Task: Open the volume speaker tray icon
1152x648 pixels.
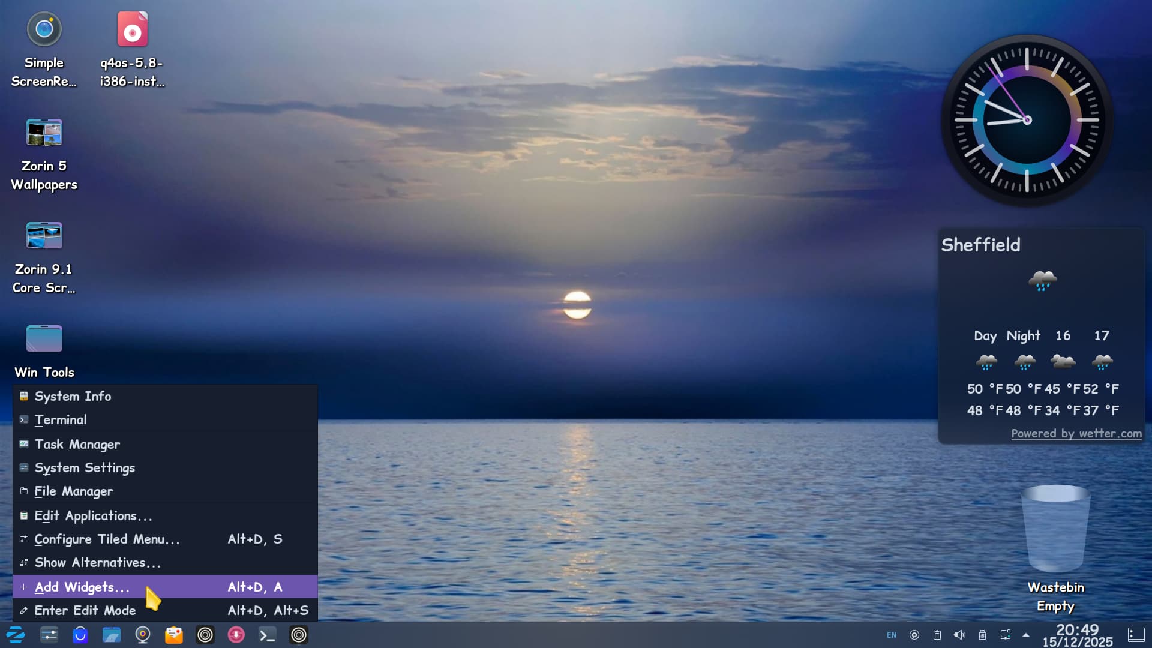Action: pos(959,635)
